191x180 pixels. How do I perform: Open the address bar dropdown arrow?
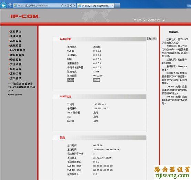65,6
